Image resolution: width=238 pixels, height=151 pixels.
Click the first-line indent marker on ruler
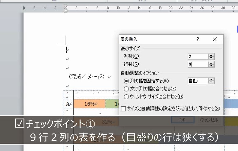click(x=66, y=6)
